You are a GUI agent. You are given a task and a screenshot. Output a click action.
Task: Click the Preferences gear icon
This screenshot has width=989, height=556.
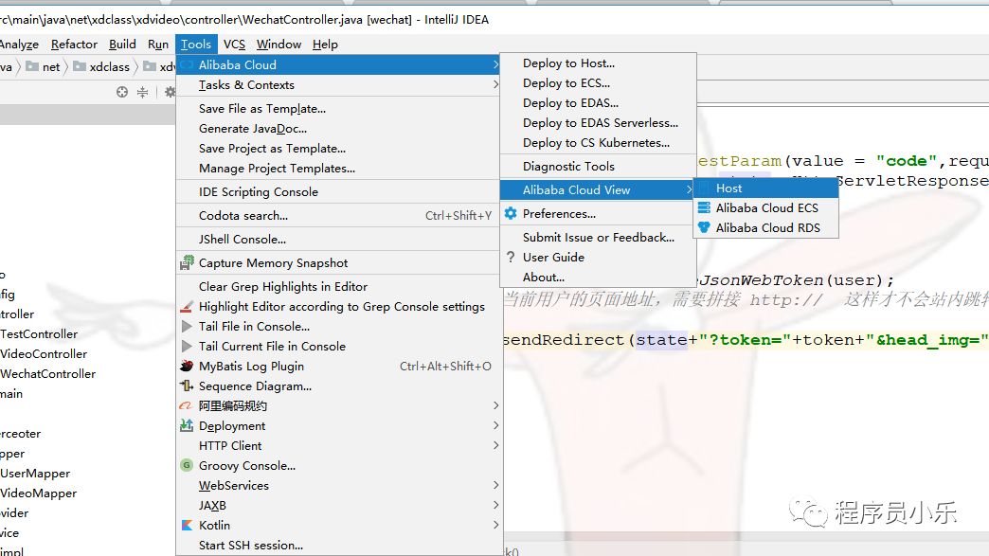point(511,214)
